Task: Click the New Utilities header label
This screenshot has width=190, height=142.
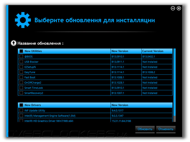Action: coord(33,51)
